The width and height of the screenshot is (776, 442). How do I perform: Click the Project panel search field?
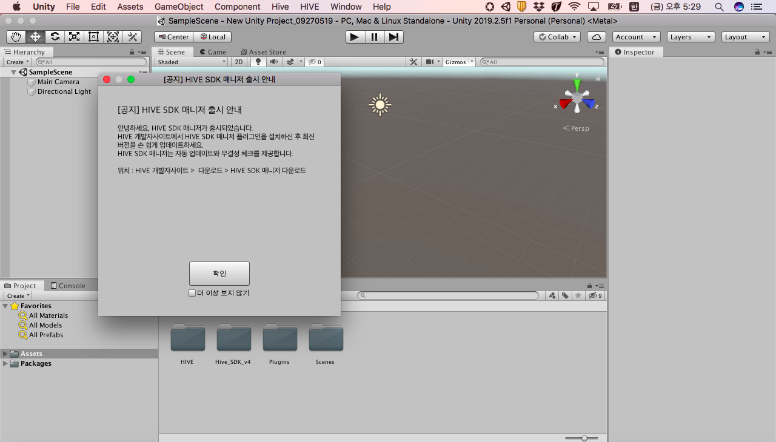click(x=447, y=295)
